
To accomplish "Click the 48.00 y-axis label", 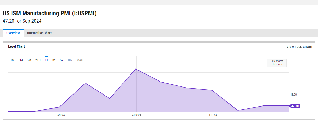I will click(x=293, y=95).
